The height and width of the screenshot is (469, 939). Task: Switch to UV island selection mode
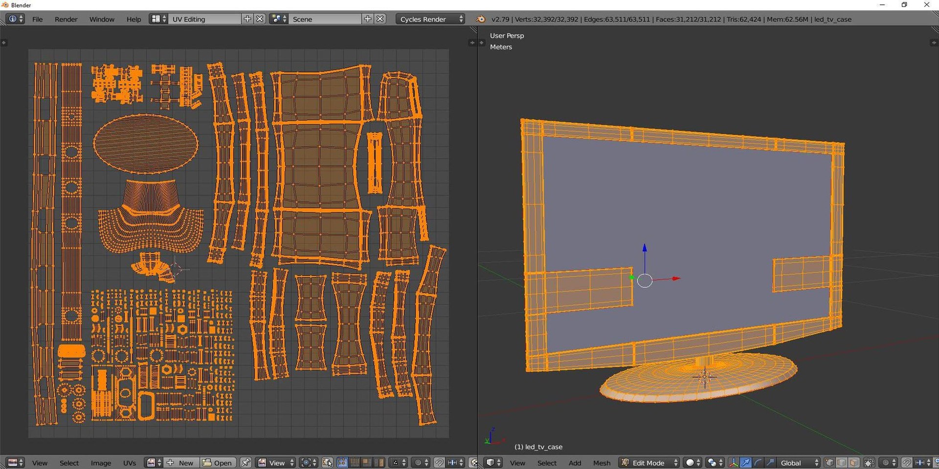point(379,463)
